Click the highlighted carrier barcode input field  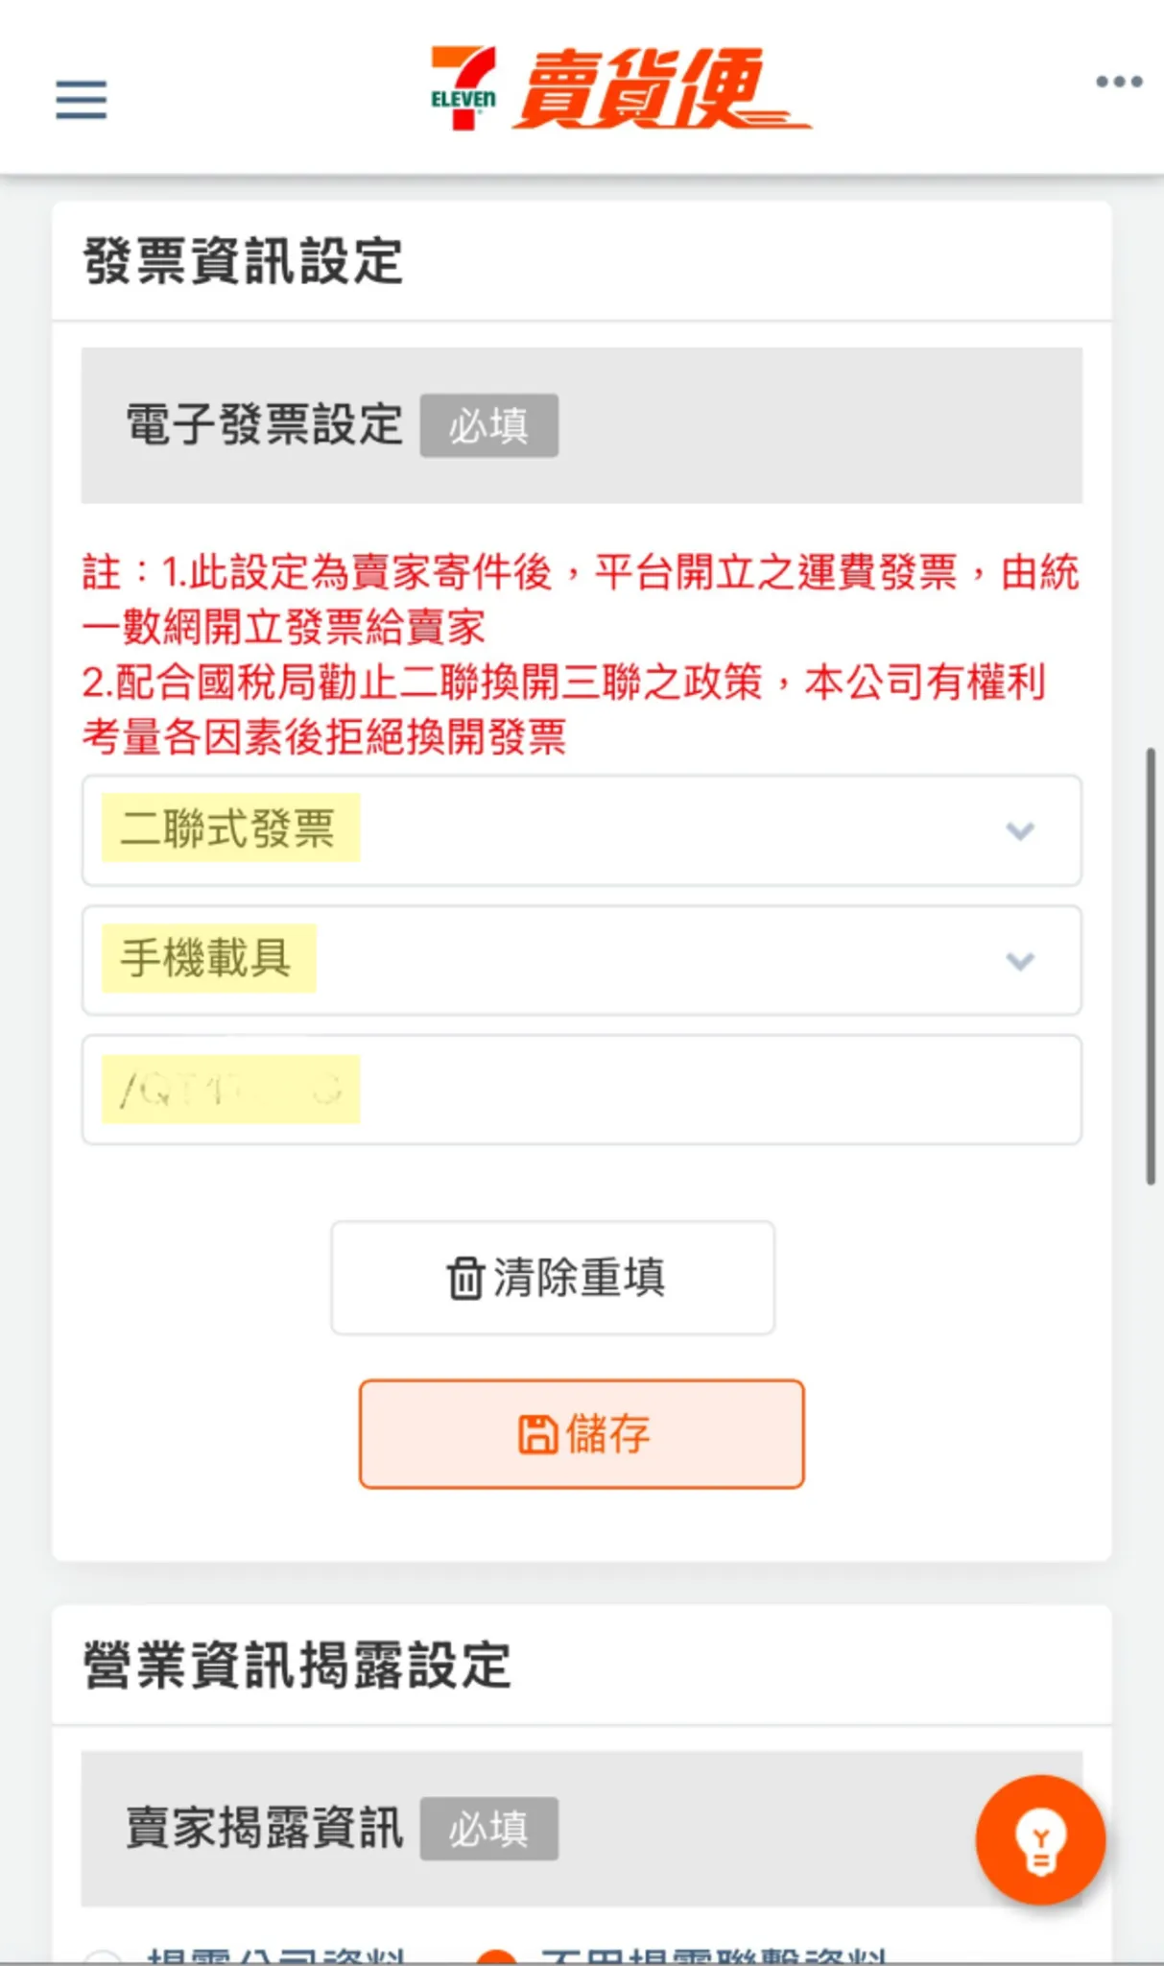(x=582, y=1088)
